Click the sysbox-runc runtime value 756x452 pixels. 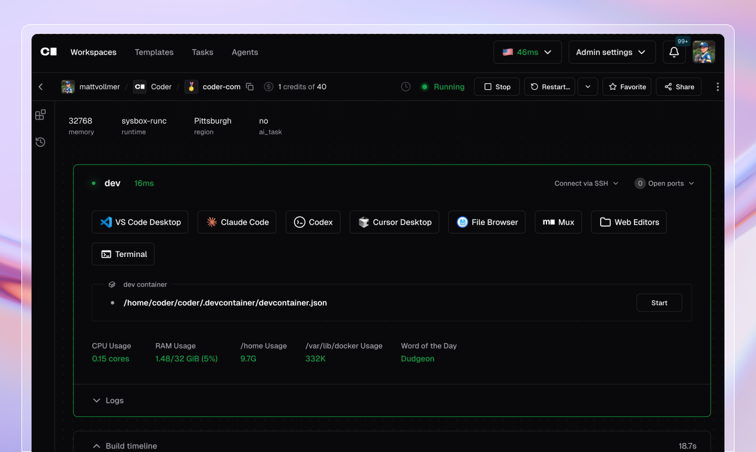(x=144, y=121)
